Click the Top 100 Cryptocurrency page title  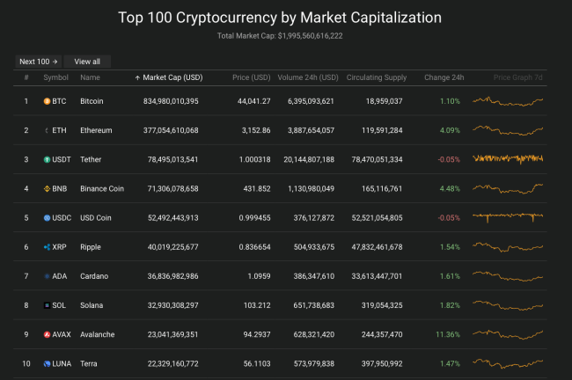pyautogui.click(x=280, y=18)
